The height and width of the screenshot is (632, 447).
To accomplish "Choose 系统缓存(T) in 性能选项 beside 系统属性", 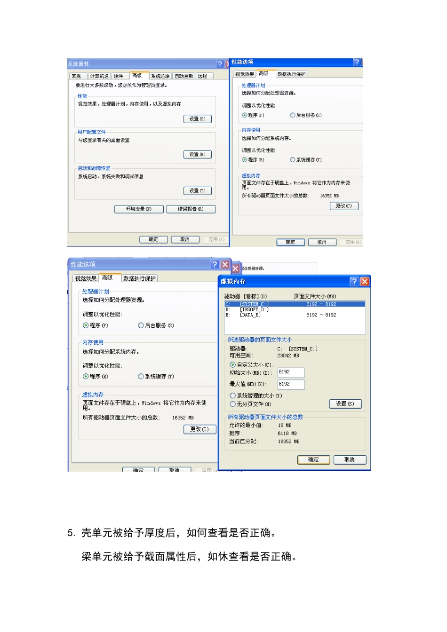I will click(x=306, y=160).
